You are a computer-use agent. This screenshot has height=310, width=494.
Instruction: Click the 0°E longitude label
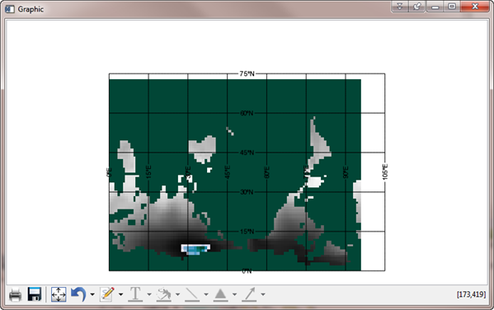(x=109, y=172)
